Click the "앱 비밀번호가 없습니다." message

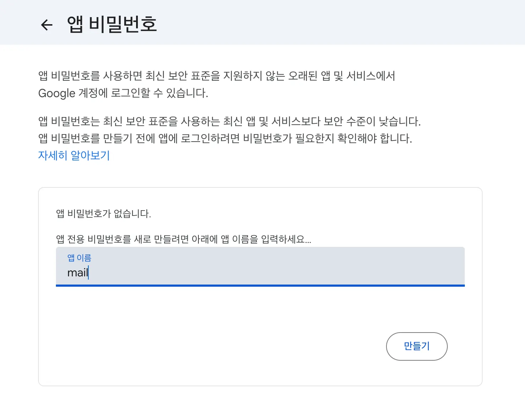point(103,214)
